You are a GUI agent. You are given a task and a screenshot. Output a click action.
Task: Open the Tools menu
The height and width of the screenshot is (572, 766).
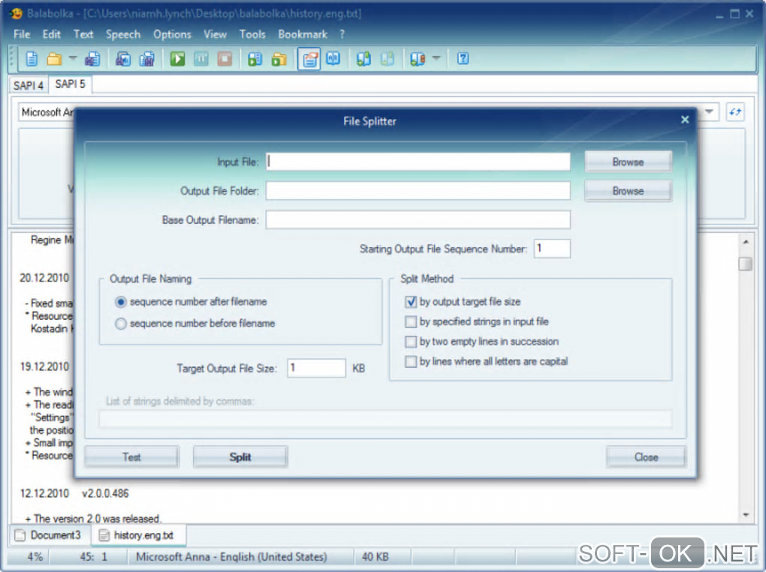[252, 35]
